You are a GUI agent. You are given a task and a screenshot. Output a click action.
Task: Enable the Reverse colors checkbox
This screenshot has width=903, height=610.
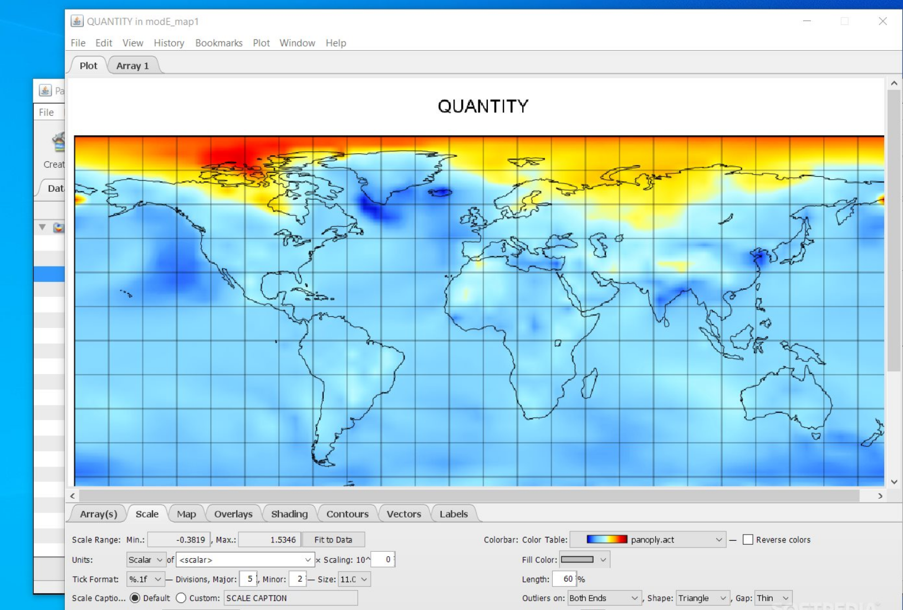[x=748, y=539]
